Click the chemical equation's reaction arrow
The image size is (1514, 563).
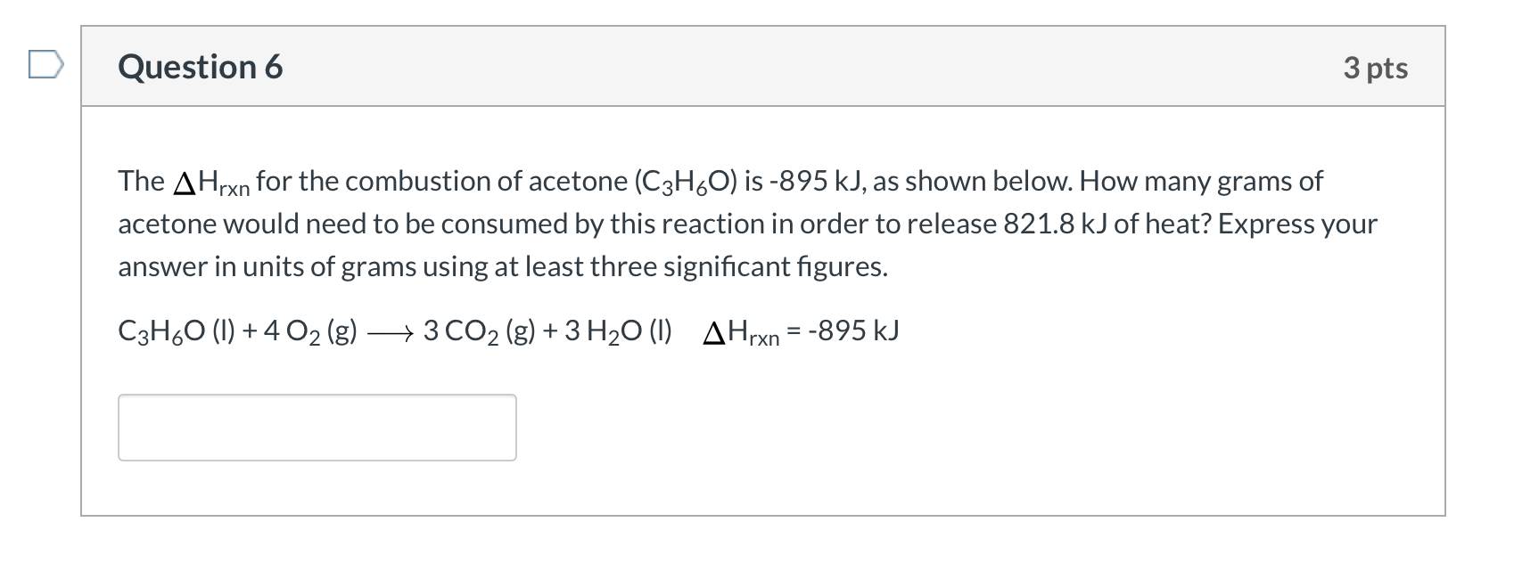390,333
